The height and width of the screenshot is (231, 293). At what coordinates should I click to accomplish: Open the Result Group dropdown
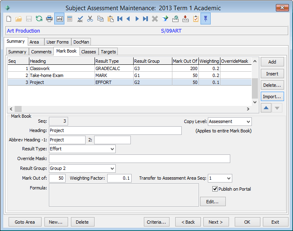(112, 169)
